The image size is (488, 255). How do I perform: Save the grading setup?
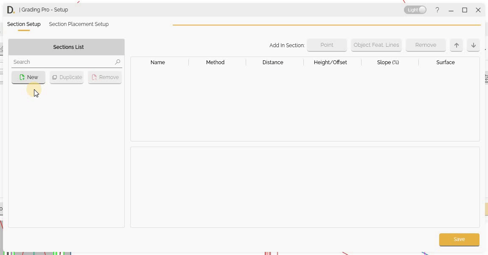(459, 239)
